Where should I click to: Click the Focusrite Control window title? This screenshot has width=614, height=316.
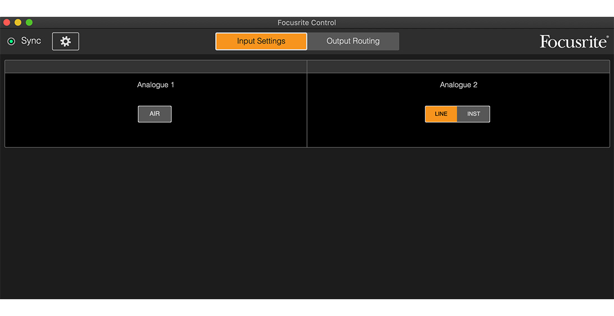(306, 23)
